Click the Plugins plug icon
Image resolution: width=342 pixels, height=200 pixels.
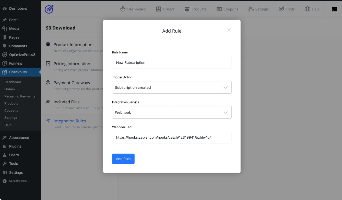point(5,146)
